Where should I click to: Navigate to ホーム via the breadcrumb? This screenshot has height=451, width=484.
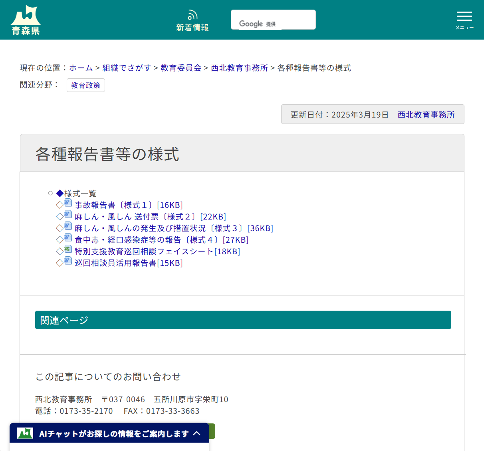(81, 68)
